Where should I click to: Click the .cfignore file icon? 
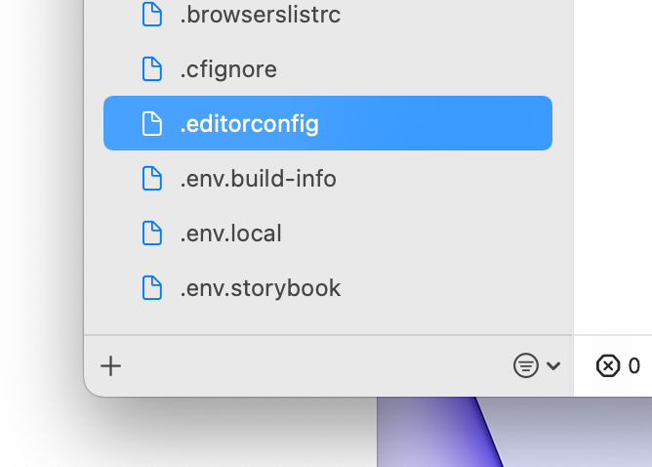point(151,69)
